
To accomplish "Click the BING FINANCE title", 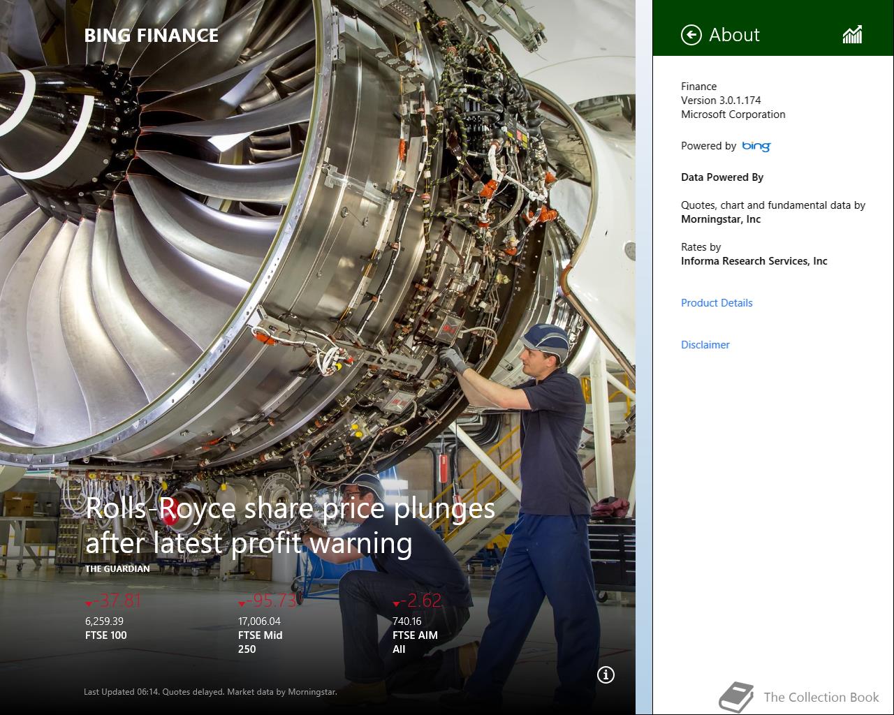I will (x=152, y=36).
